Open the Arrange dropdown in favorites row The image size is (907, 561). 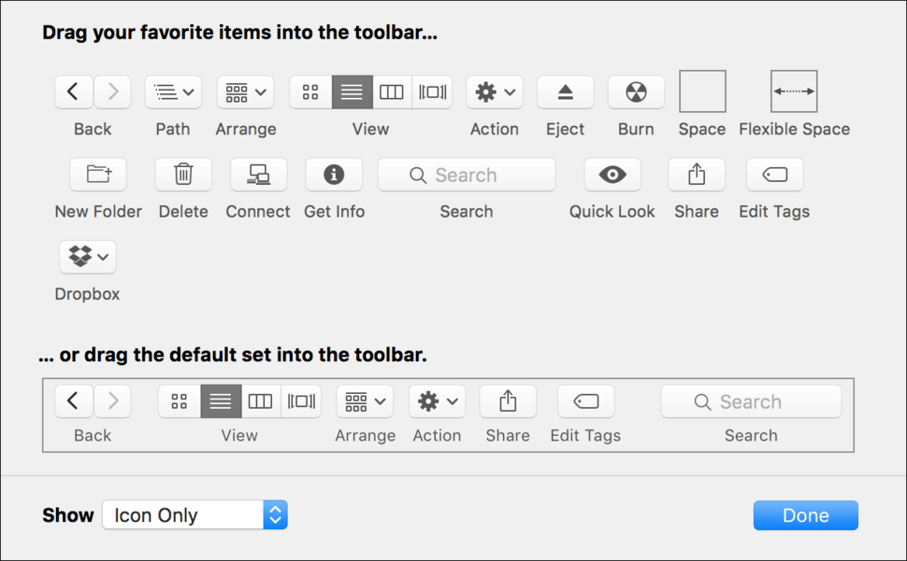click(x=245, y=91)
